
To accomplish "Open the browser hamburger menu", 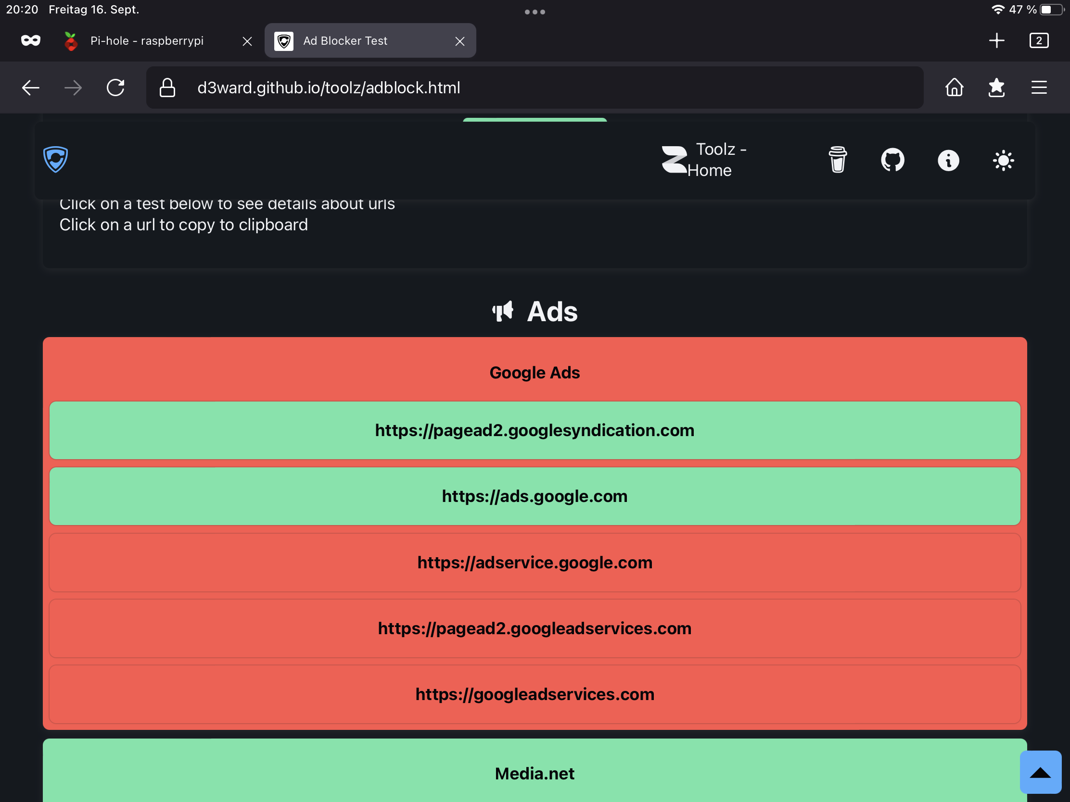I will 1039,88.
